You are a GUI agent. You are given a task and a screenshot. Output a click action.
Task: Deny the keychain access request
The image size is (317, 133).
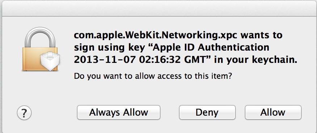tap(207, 112)
